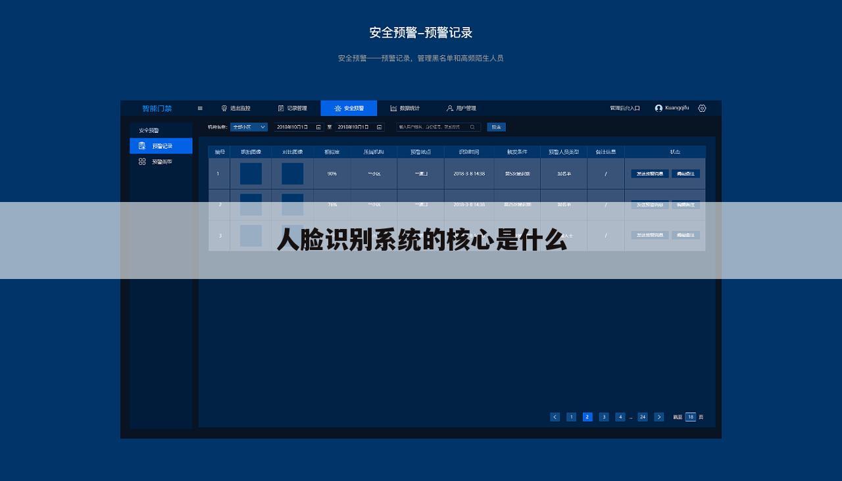Open the 数据统计 tab
The image size is (842, 481).
tap(405, 109)
